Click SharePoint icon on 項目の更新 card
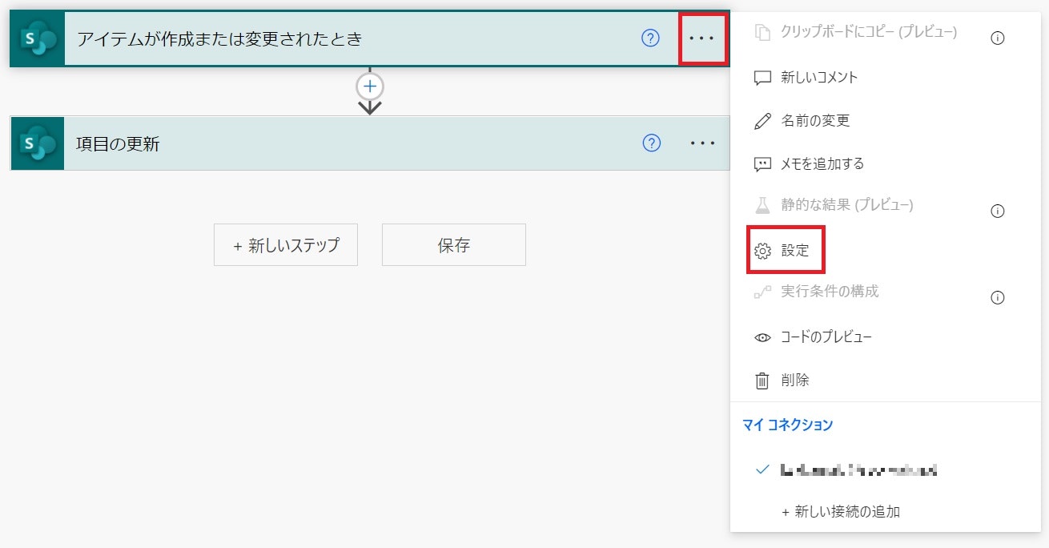 point(38,143)
